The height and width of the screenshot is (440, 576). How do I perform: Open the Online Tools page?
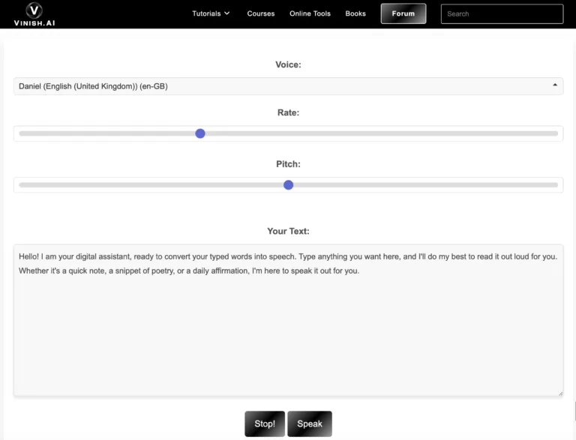(x=310, y=13)
